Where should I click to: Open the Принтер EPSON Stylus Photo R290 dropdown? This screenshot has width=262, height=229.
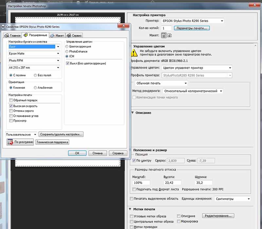coord(193,21)
